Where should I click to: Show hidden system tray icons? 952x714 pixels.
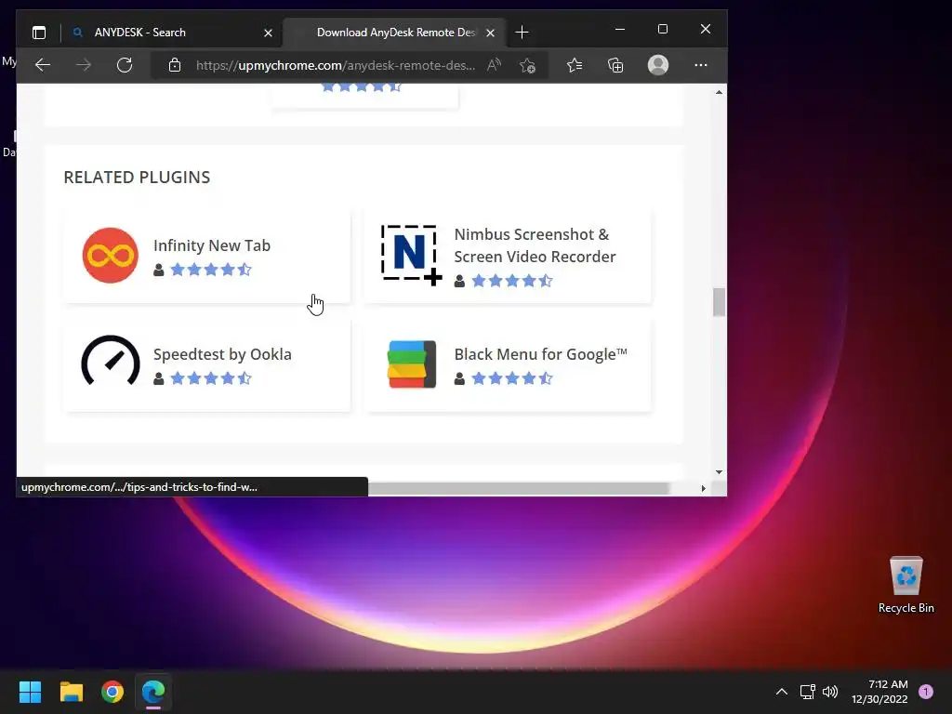tap(782, 692)
